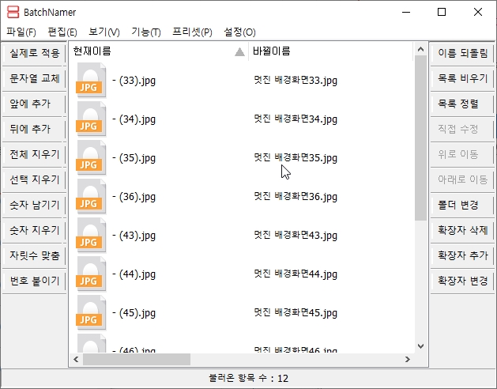The height and width of the screenshot is (389, 497).
Task: Open the 기능(T) menu
Action: coord(146,32)
